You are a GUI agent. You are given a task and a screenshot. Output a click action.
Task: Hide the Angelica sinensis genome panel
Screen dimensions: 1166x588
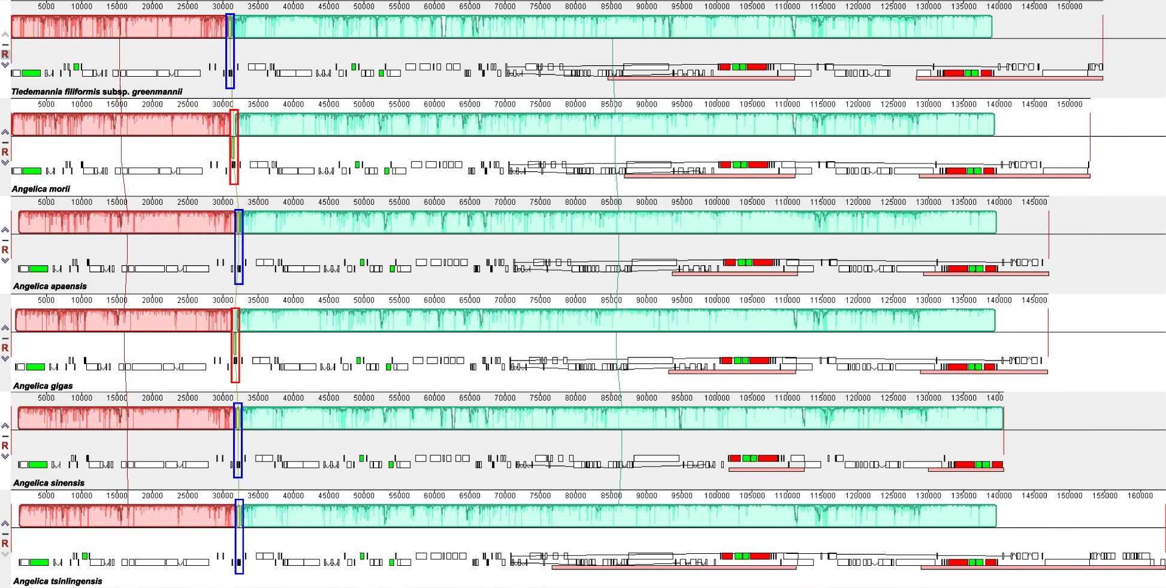[x=5, y=436]
